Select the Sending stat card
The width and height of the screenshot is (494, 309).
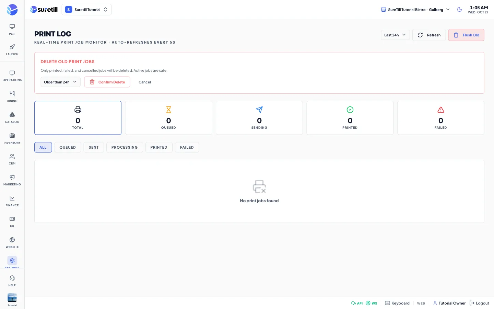click(x=259, y=118)
